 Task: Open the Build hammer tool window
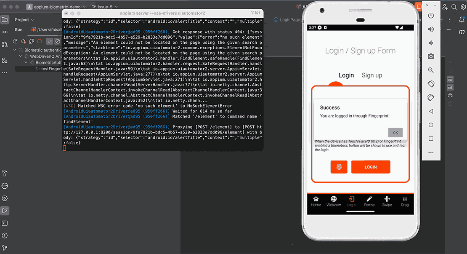(x=5, y=174)
